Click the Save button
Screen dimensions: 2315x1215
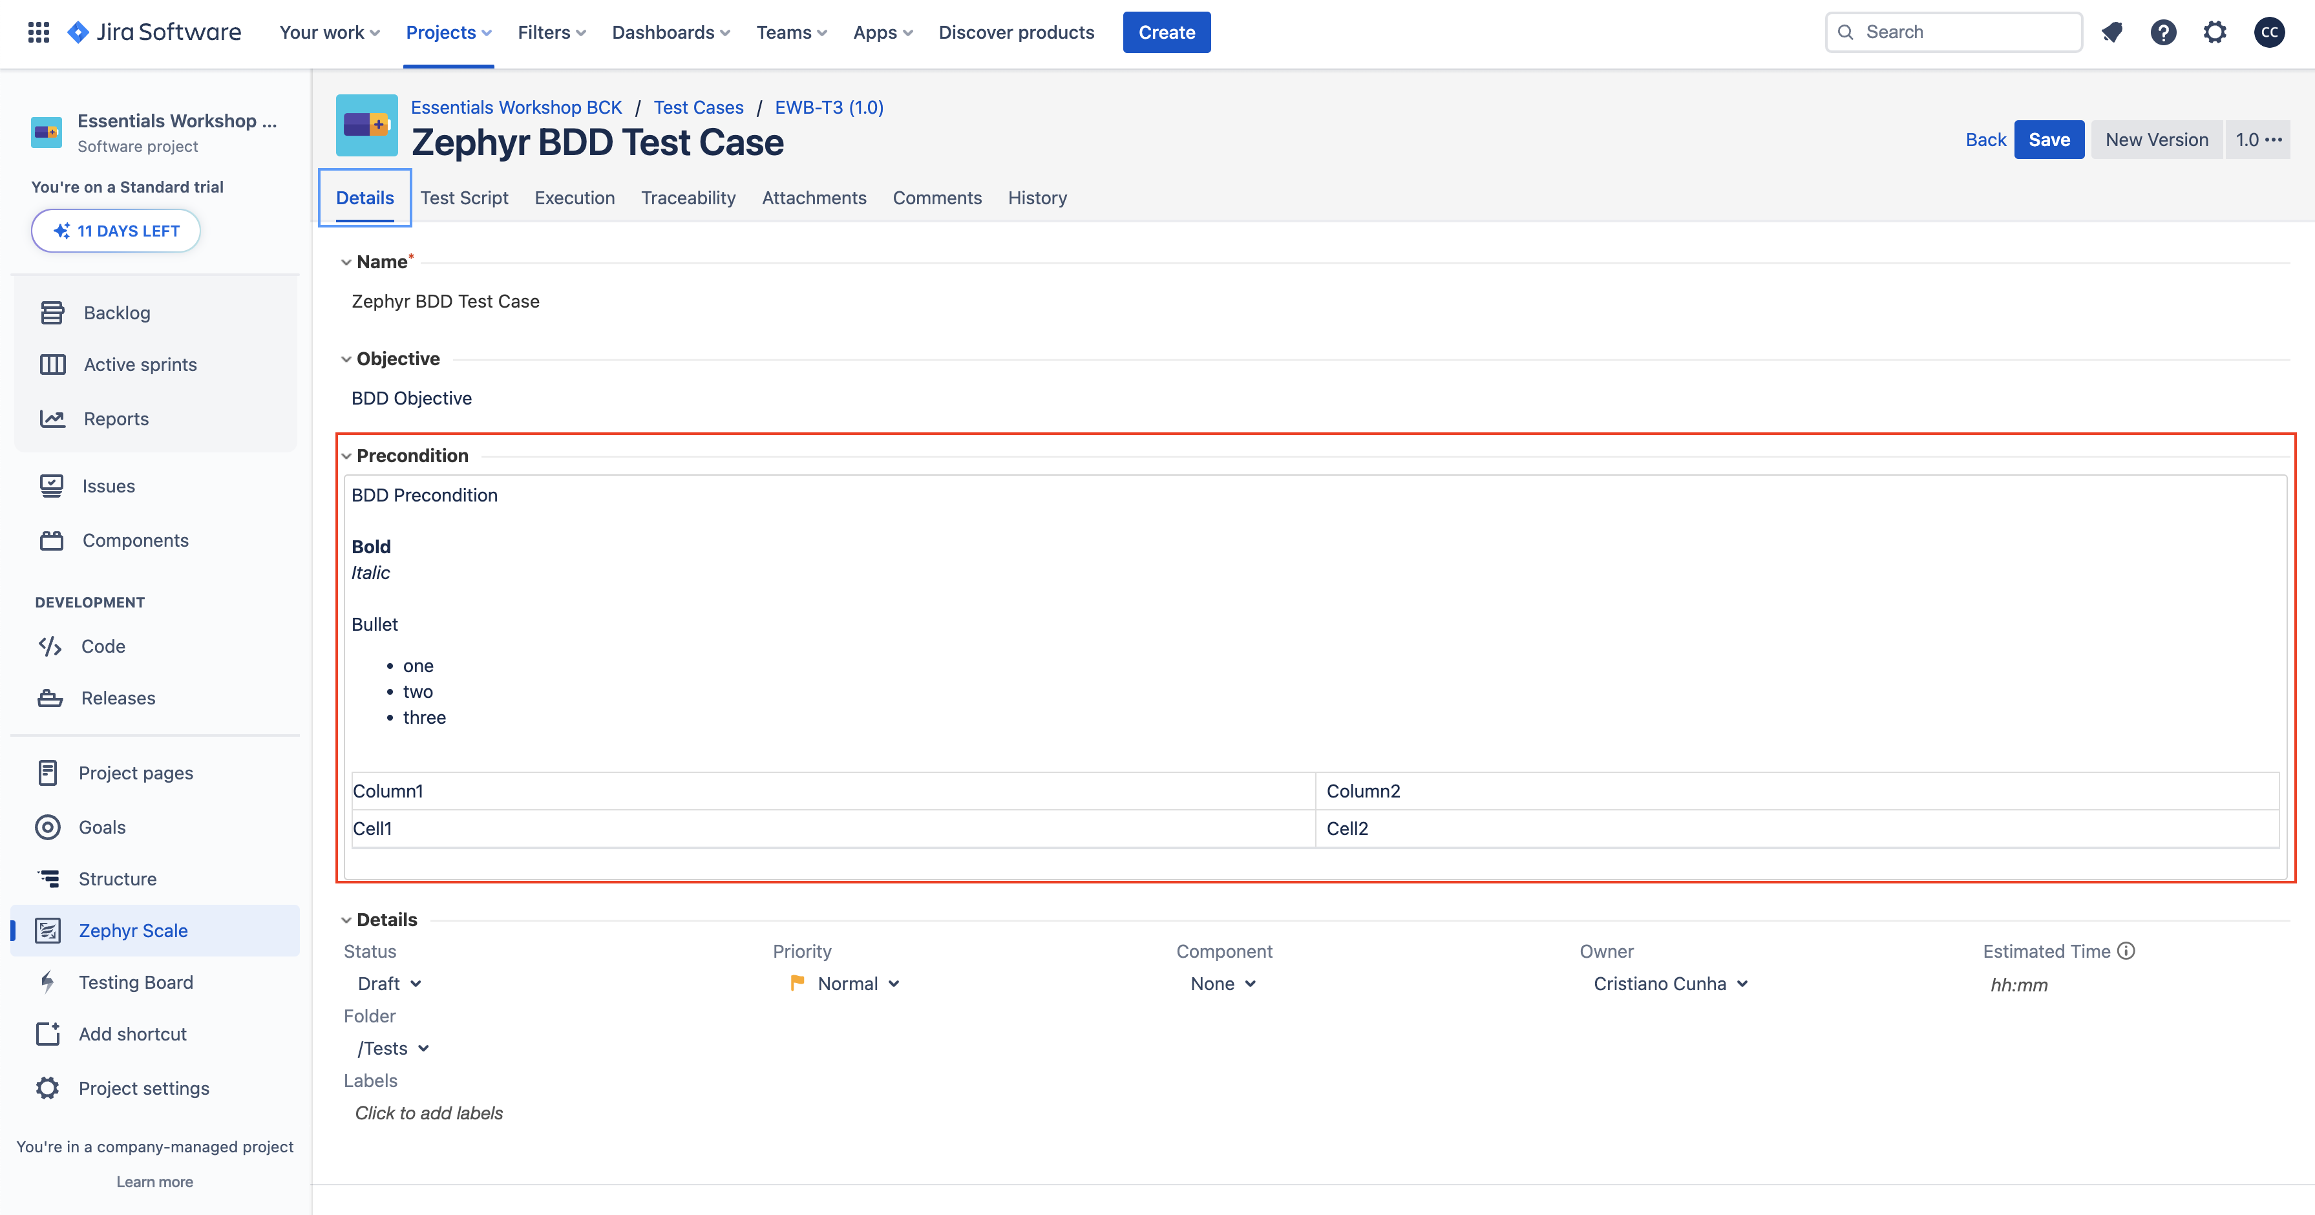[2049, 140]
